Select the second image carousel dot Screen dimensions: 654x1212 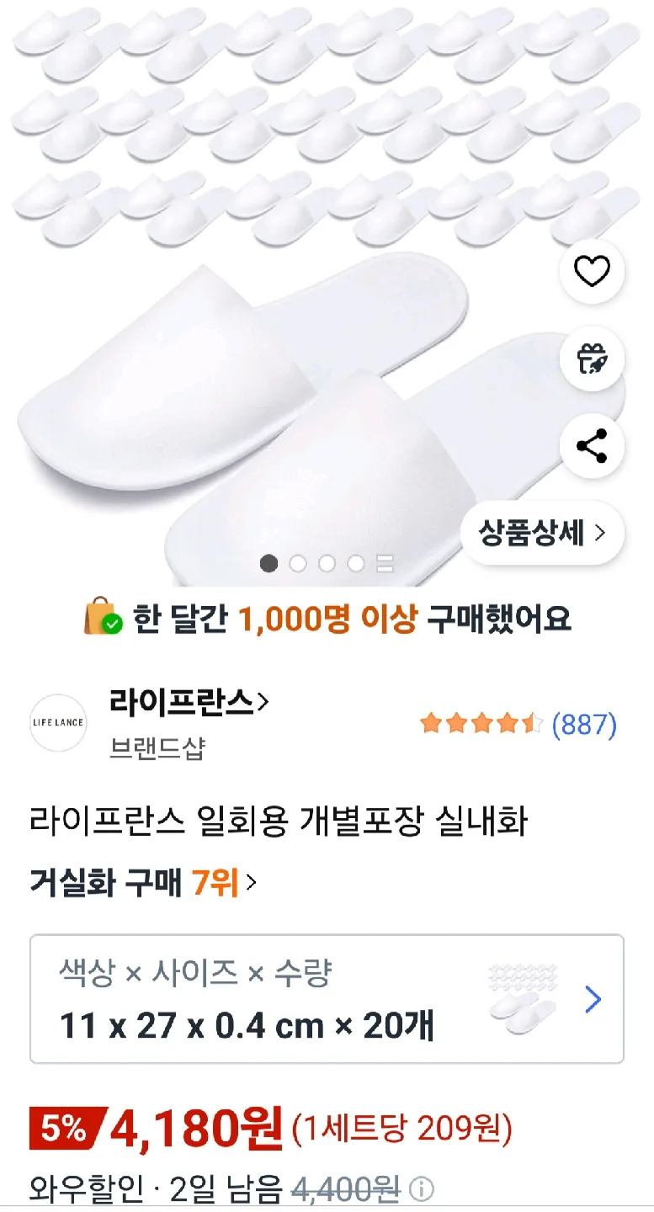[x=298, y=564]
